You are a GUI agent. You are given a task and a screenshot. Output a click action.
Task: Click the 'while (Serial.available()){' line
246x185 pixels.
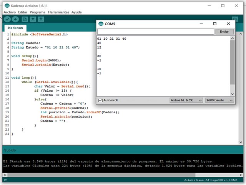50,82
